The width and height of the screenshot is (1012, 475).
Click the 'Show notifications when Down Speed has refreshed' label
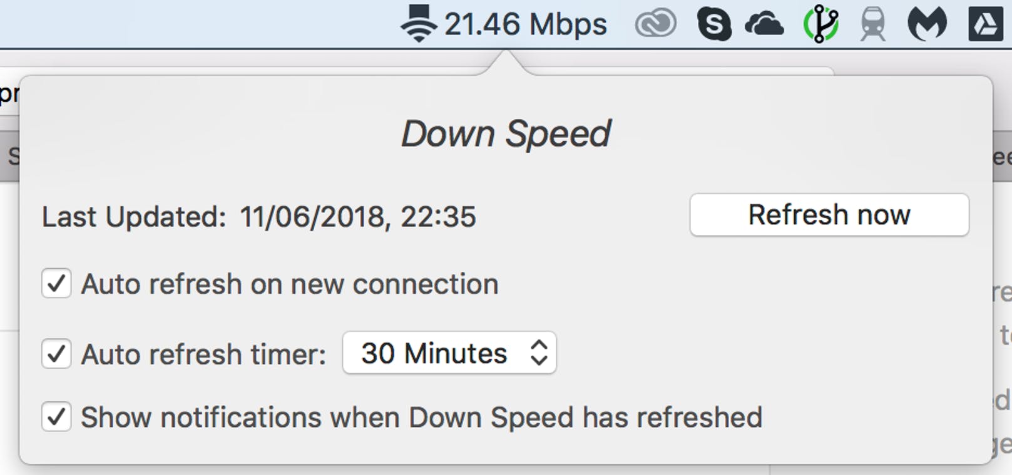(421, 417)
